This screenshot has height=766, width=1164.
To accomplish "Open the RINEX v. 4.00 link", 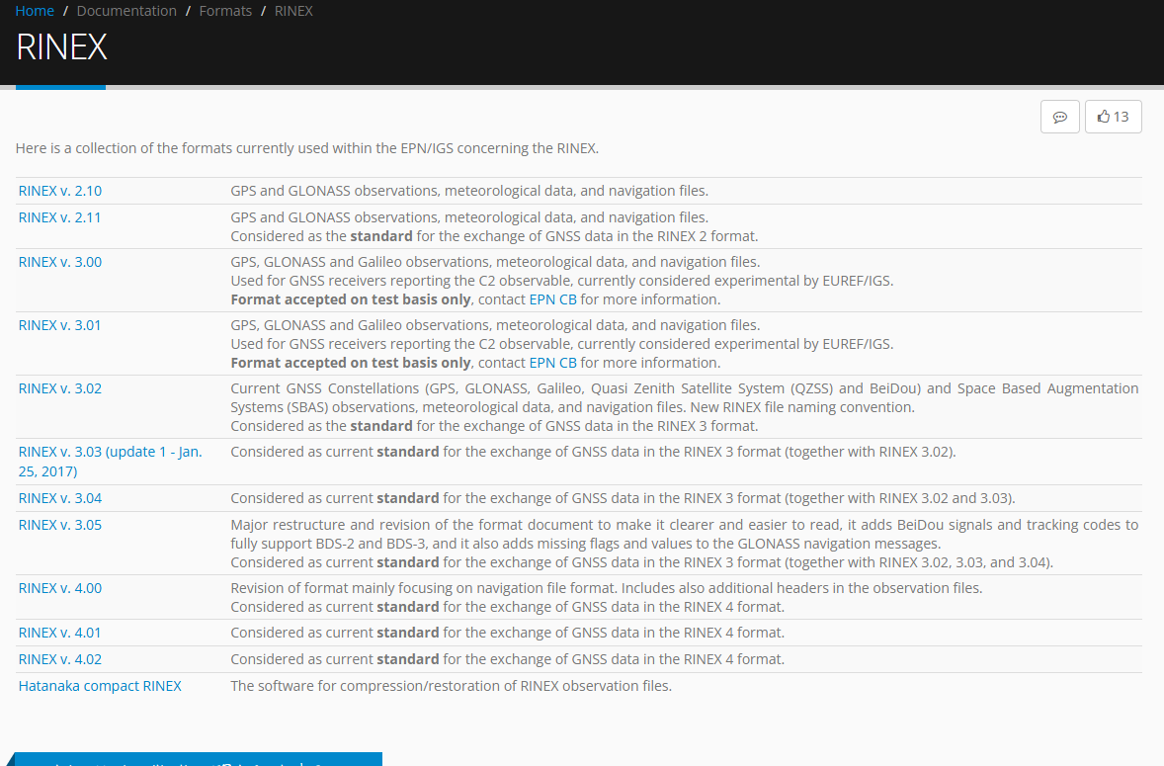I will click(x=59, y=588).
